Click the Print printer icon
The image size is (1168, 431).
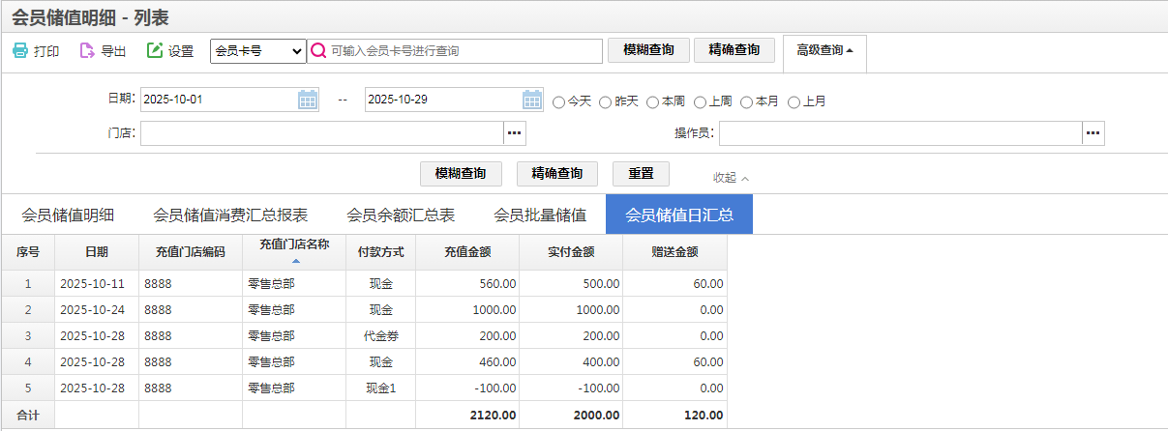[20, 51]
